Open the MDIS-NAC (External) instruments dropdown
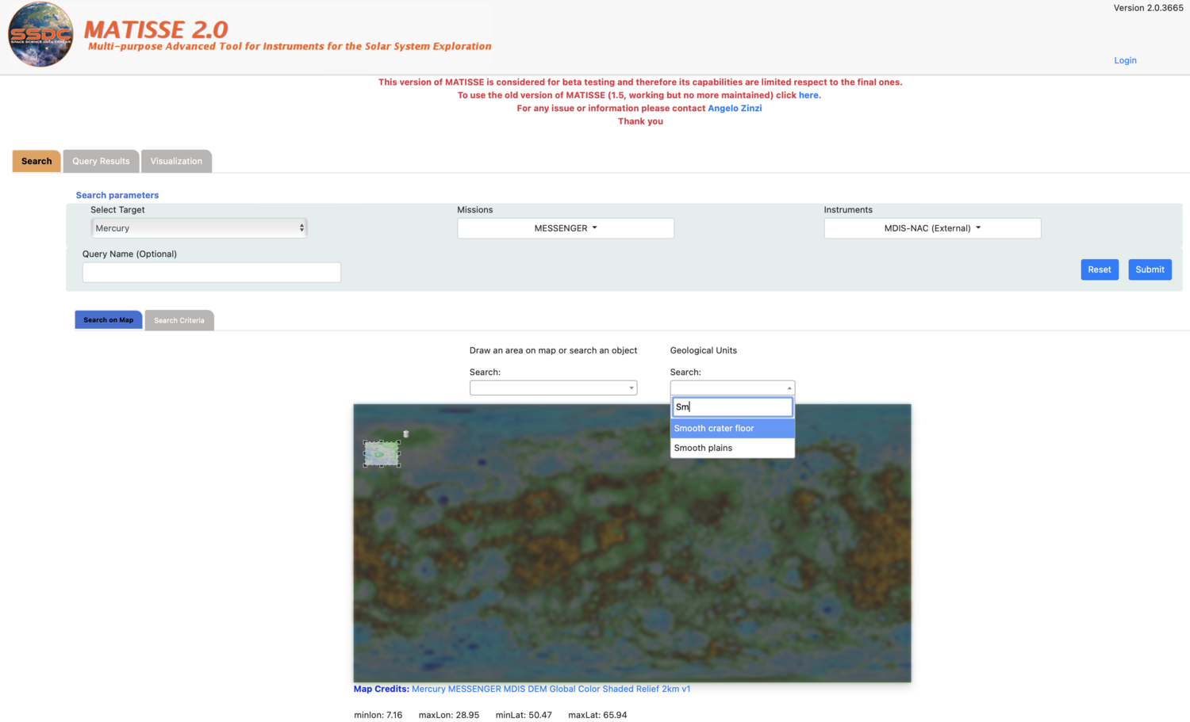The height and width of the screenshot is (722, 1190). (x=932, y=228)
